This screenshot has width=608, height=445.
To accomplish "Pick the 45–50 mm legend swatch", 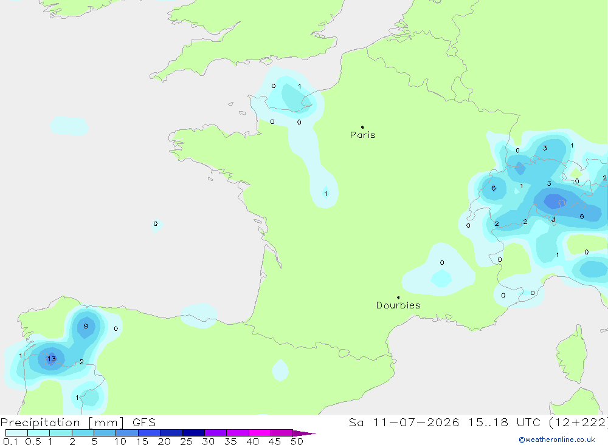I will click(x=282, y=433).
